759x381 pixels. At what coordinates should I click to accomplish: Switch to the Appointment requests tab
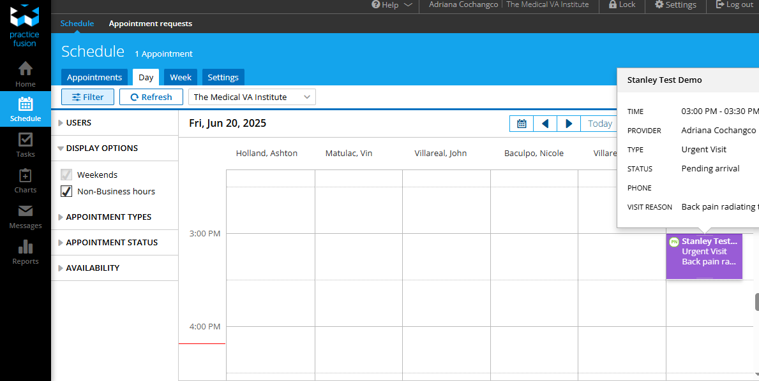[151, 23]
